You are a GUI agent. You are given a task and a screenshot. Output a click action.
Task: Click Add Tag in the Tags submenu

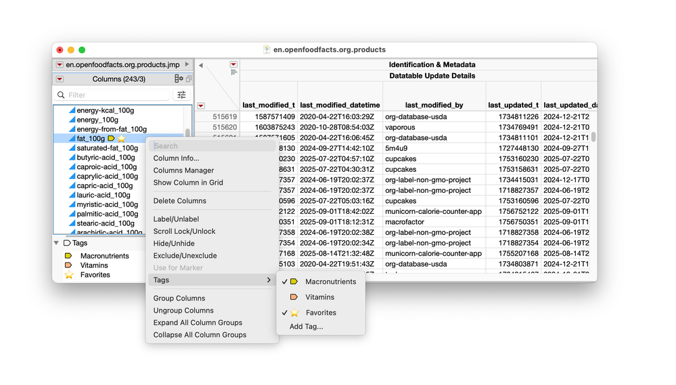(306, 327)
